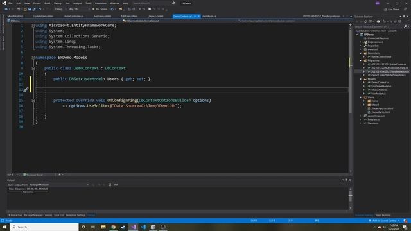The image size is (411, 231).
Task: Click Solution Explorer search magnifier icon
Action: (x=405, y=26)
